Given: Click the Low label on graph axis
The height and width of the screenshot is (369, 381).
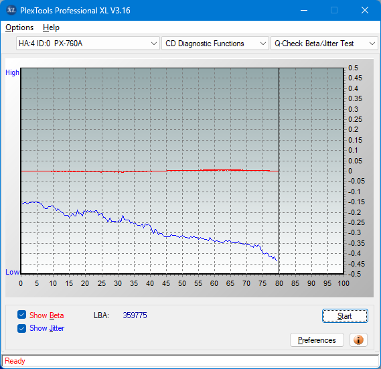Looking at the screenshot, I should click(13, 272).
